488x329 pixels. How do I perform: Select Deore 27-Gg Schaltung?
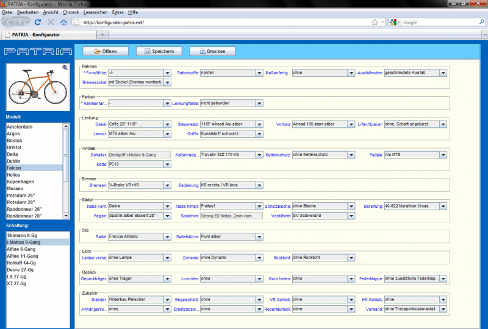[38, 270]
